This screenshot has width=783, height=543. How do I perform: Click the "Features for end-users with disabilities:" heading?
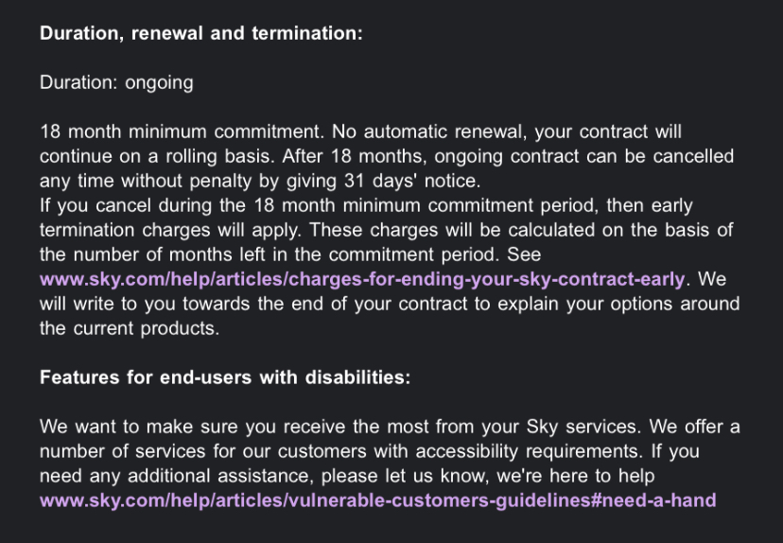point(225,377)
